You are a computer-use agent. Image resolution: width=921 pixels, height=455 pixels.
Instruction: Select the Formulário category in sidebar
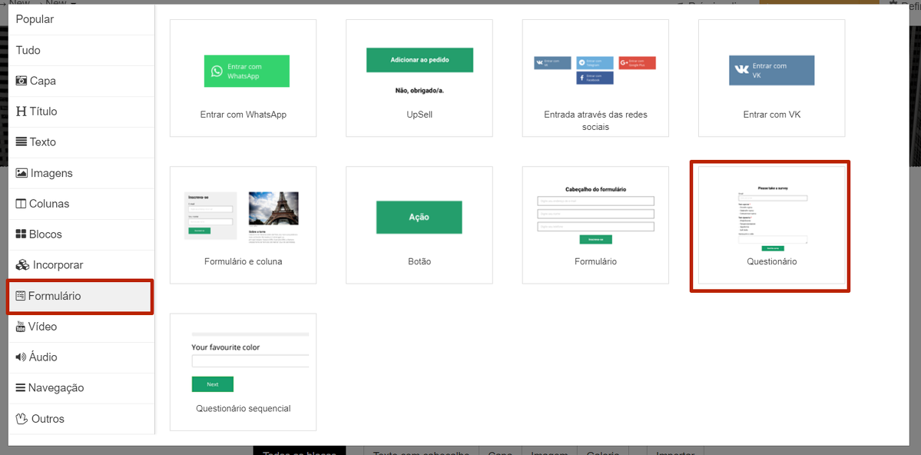[x=80, y=297]
